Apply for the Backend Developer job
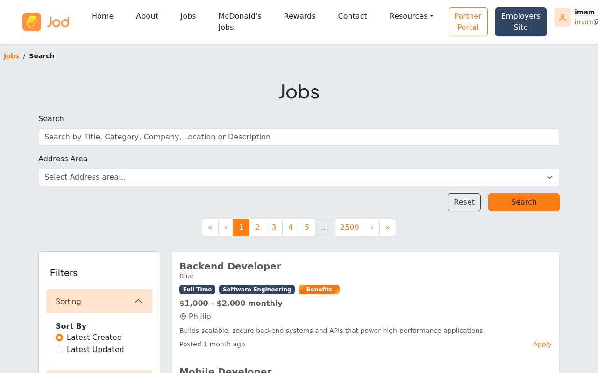598x373 pixels. (x=542, y=344)
